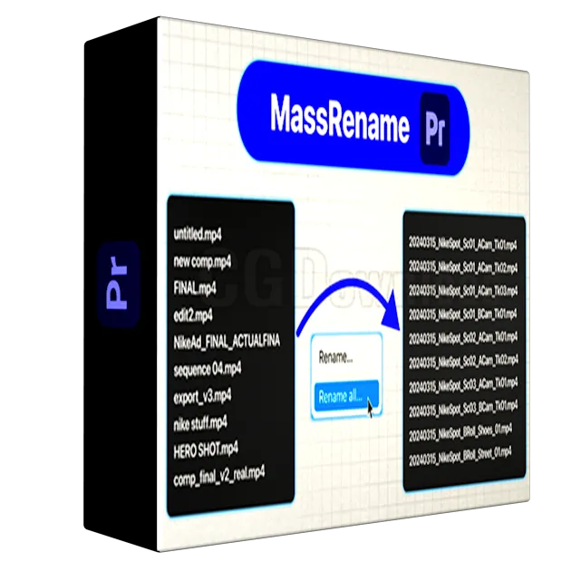Select the file export_v3.mp4

[x=202, y=397]
